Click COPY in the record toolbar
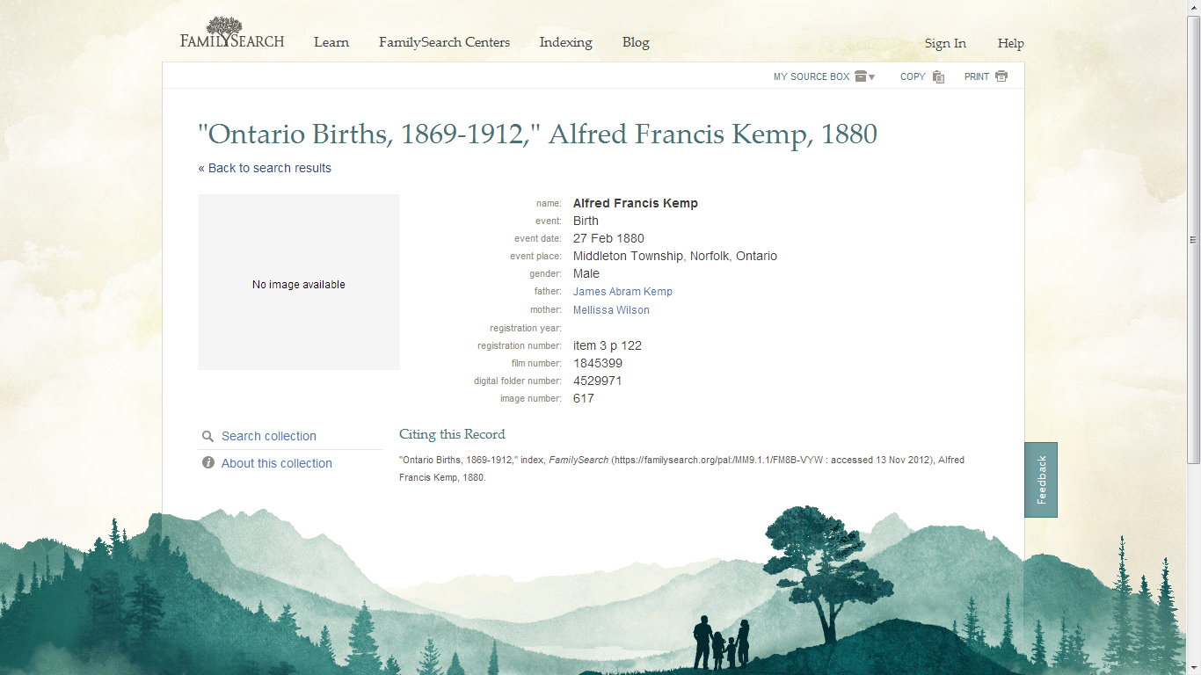This screenshot has height=675, width=1201. coord(911,76)
